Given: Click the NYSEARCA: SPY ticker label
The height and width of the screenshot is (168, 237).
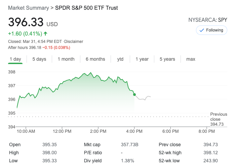Looking at the screenshot, I should pos(208,20).
